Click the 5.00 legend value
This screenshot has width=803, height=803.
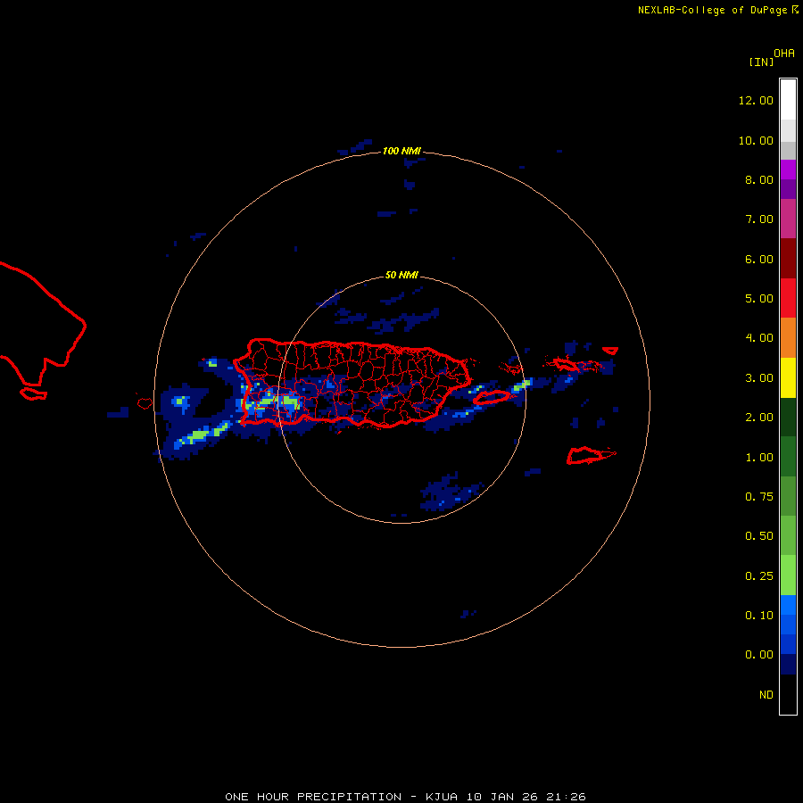pyautogui.click(x=759, y=299)
